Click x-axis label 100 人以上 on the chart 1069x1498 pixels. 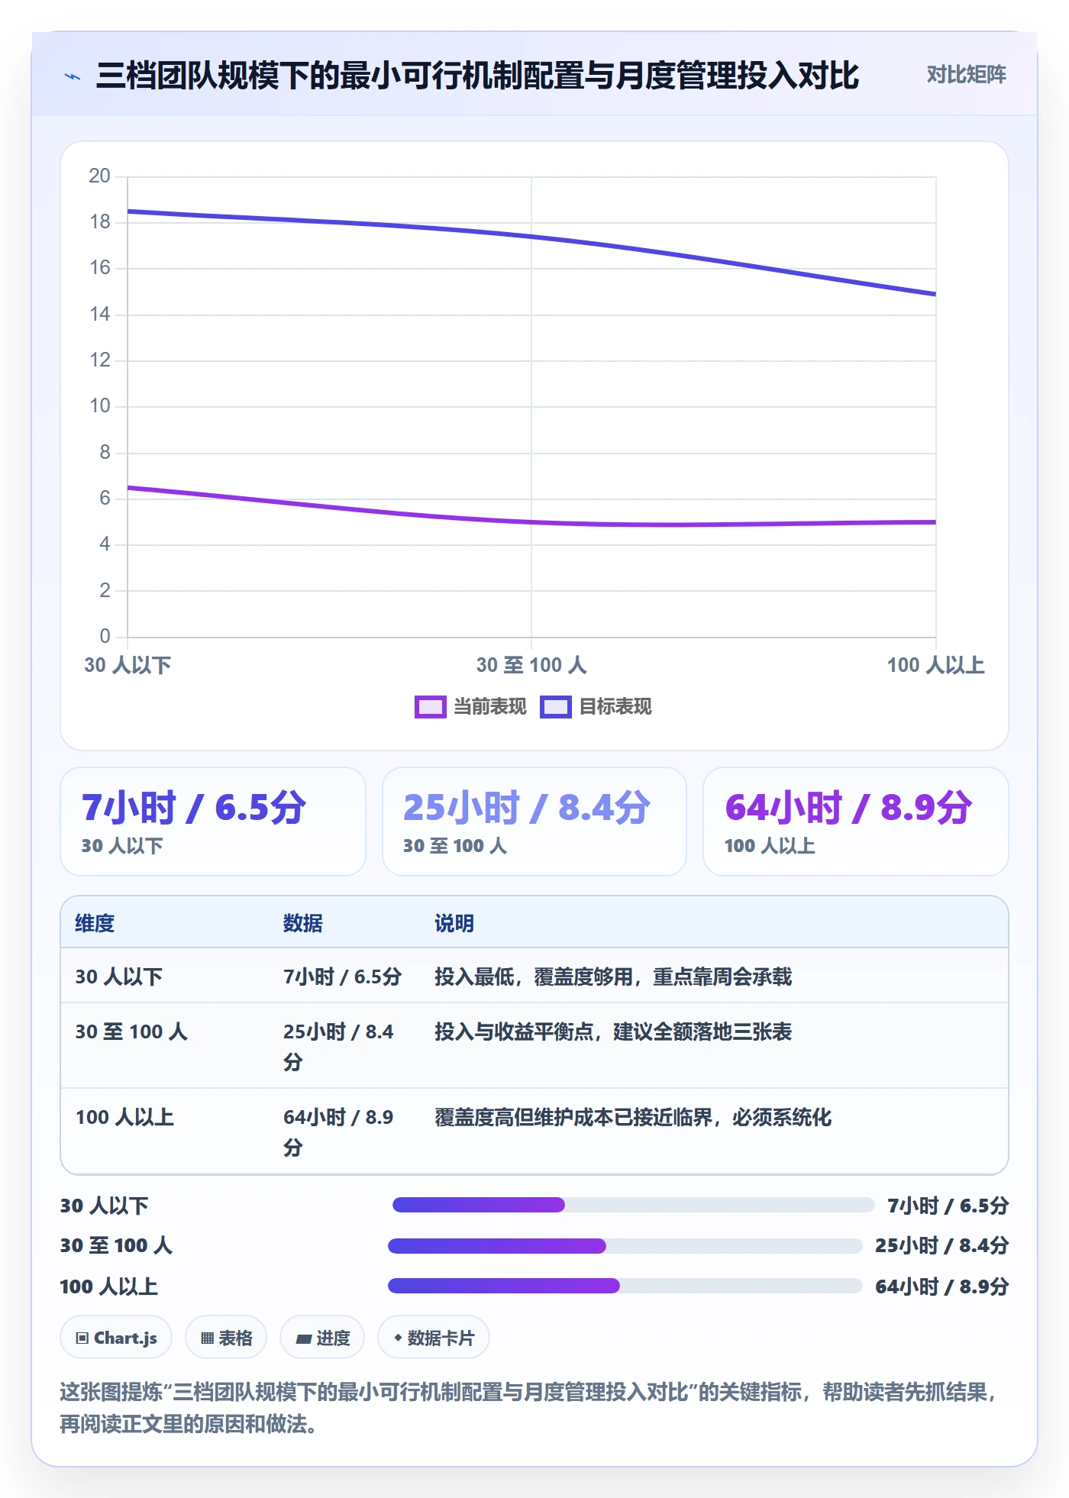pyautogui.click(x=935, y=665)
